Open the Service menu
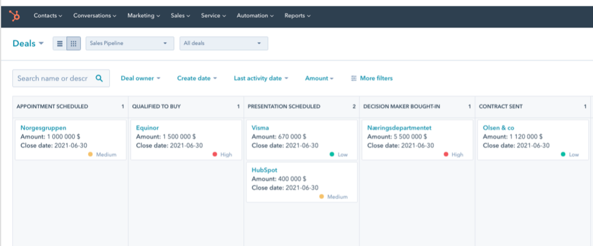Image resolution: width=593 pixels, height=246 pixels. [213, 16]
